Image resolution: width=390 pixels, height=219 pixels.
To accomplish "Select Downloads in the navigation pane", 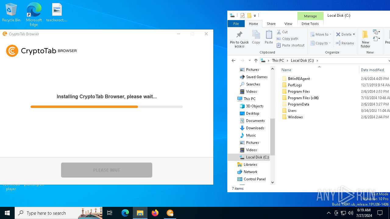I will (x=255, y=128).
